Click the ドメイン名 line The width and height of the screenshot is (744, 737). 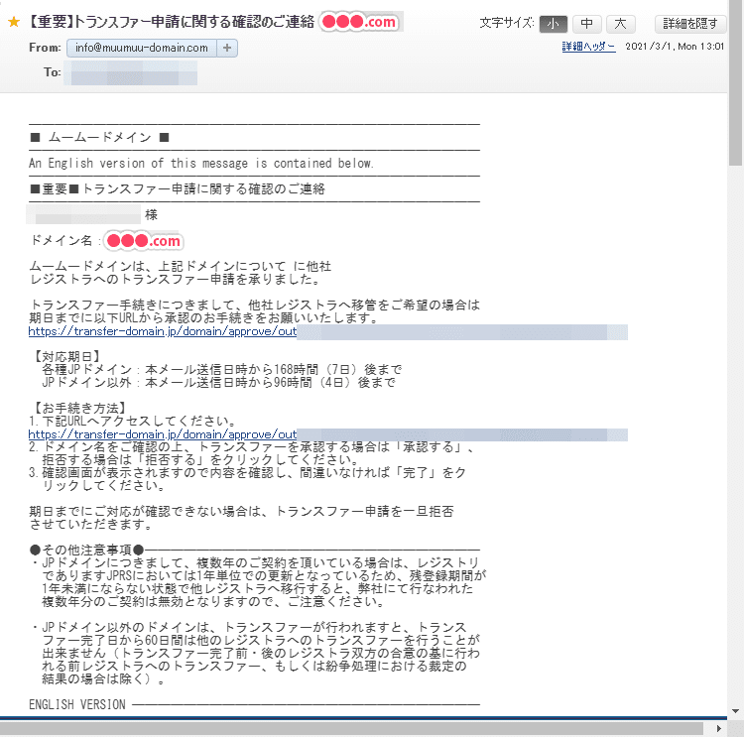[x=106, y=241]
